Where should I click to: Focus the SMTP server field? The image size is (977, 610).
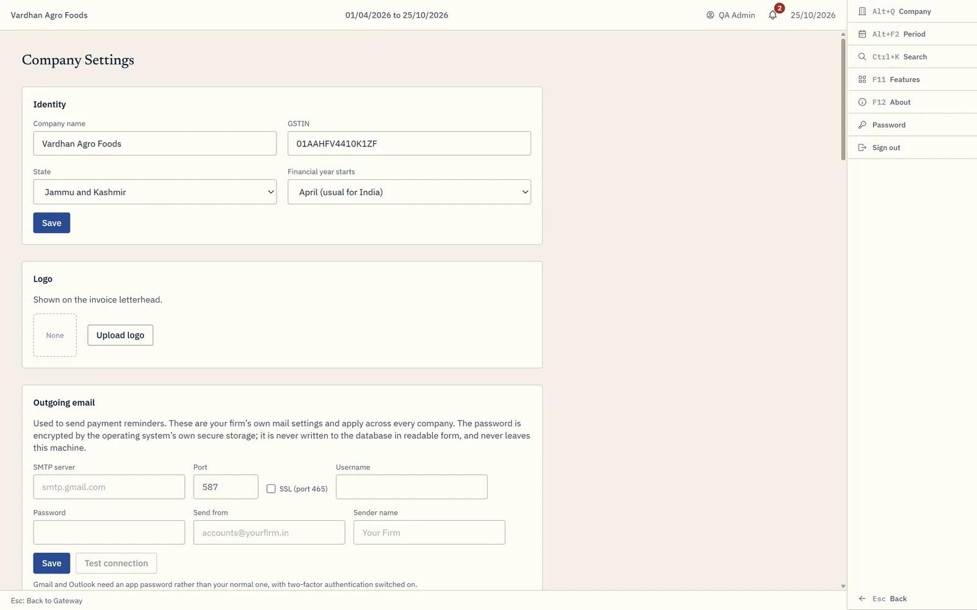point(109,487)
